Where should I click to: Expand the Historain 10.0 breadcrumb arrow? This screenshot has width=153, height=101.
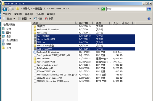click(x=68, y=9)
